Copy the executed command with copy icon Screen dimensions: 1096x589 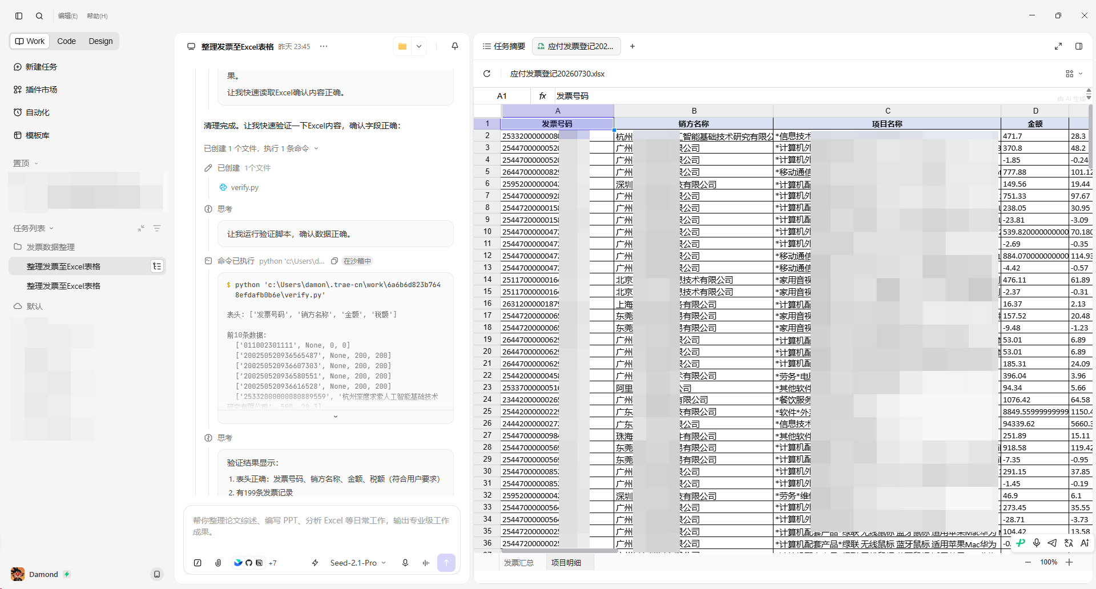[x=335, y=261]
